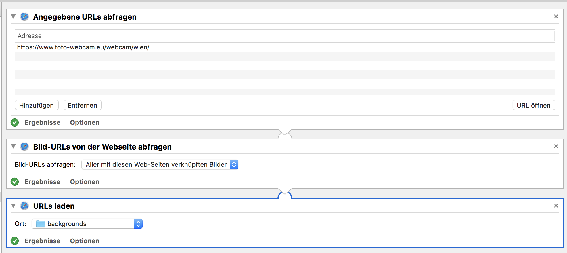This screenshot has width=567, height=253.
Task: Collapse the Angegebene URLs abfragen action
Action: point(13,17)
